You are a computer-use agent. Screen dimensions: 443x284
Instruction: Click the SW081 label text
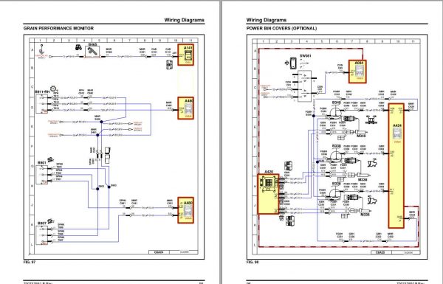tap(306, 56)
